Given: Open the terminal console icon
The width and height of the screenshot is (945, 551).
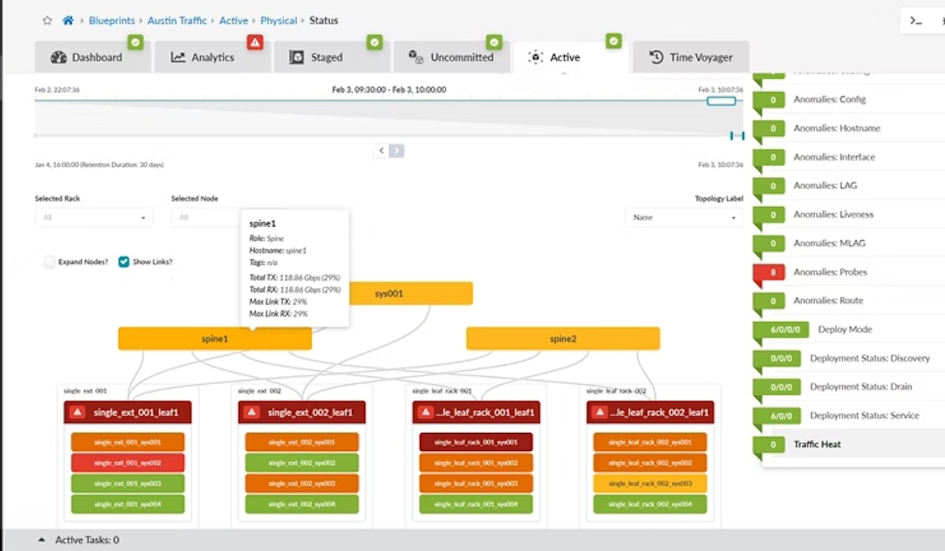Looking at the screenshot, I should tap(916, 20).
